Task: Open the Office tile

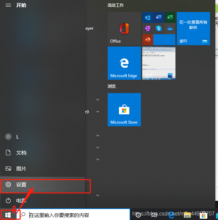Action: tap(124, 29)
